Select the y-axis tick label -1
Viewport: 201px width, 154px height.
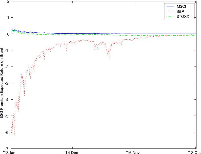[x=8, y=50]
